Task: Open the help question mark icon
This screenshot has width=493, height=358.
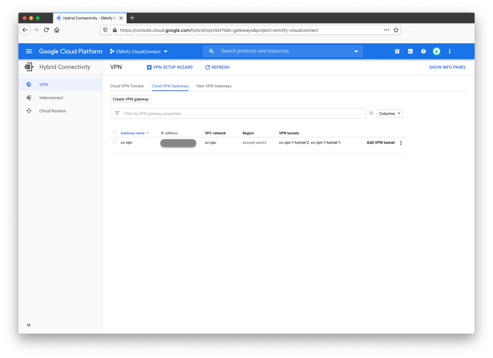Action: click(423, 51)
